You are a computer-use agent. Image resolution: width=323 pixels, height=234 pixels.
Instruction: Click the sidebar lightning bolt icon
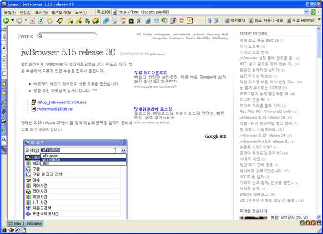(x=4, y=102)
